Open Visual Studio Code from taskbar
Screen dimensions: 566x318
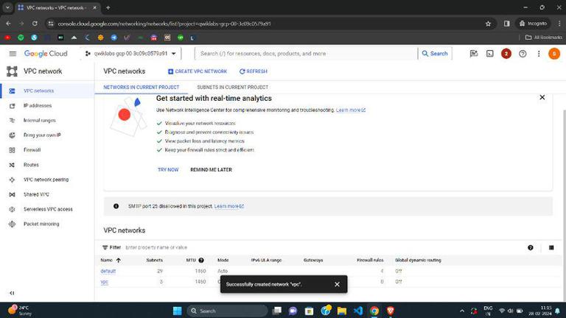click(x=358, y=311)
